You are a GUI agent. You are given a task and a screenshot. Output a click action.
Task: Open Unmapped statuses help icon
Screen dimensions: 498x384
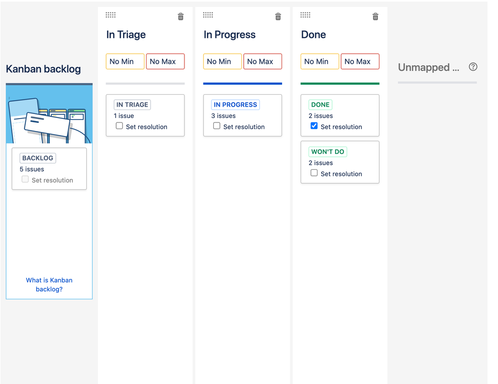click(x=473, y=67)
